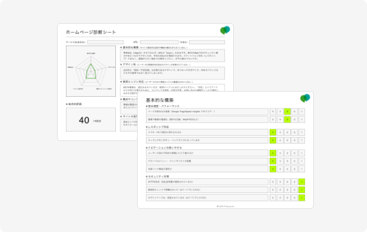
Task: Click the green pentagon radar chart
Action: point(91,71)
